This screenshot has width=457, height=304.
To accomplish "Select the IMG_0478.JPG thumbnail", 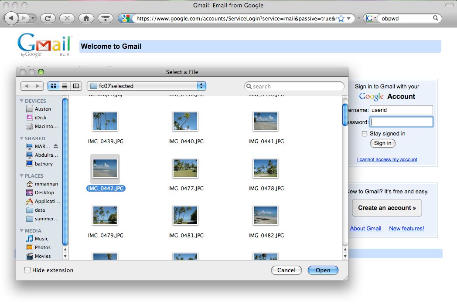I will click(x=266, y=168).
